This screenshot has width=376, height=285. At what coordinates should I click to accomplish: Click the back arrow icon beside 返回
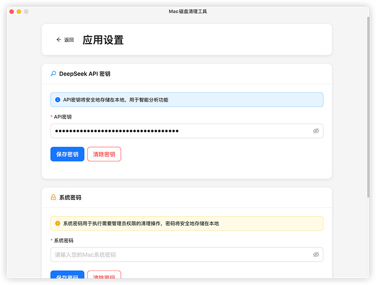pyautogui.click(x=59, y=39)
